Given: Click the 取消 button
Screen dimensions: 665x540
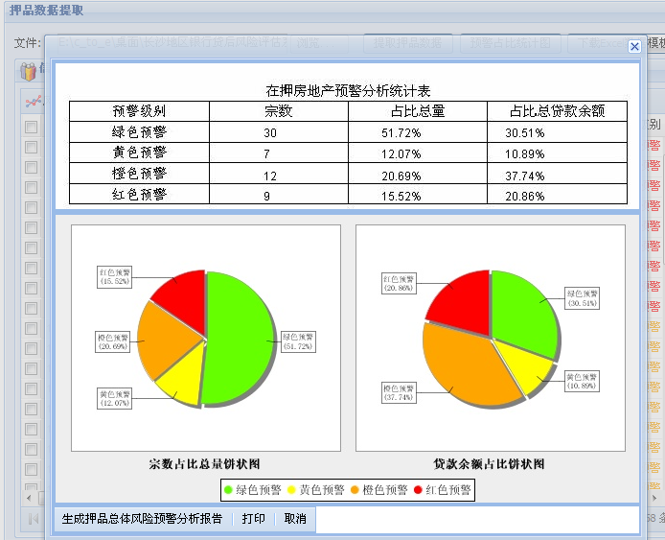Looking at the screenshot, I should point(295,519).
